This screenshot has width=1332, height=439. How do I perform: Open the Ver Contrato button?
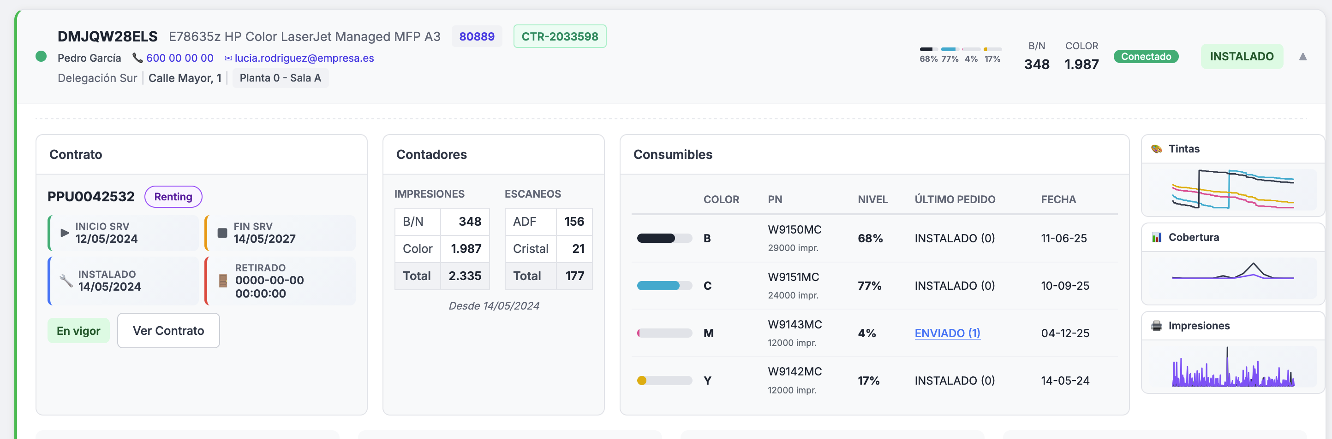click(168, 331)
